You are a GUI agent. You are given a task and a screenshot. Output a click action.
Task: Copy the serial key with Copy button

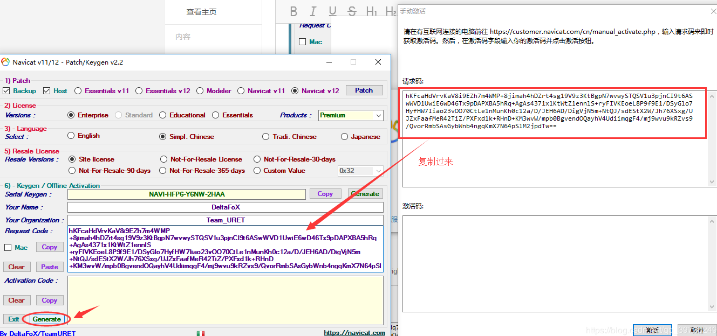pyautogui.click(x=325, y=194)
